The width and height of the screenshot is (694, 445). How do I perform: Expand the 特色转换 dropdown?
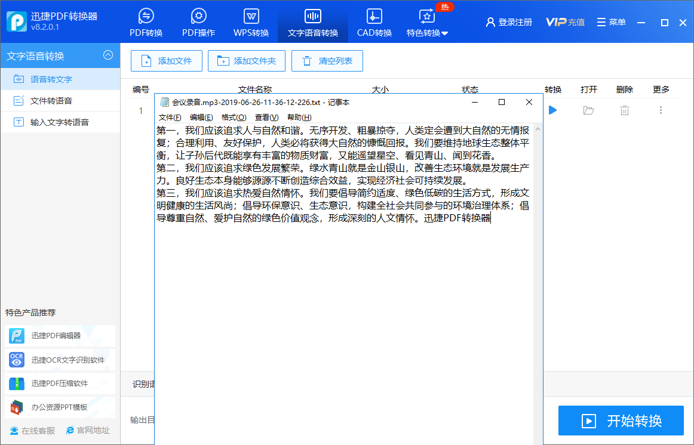pyautogui.click(x=428, y=23)
